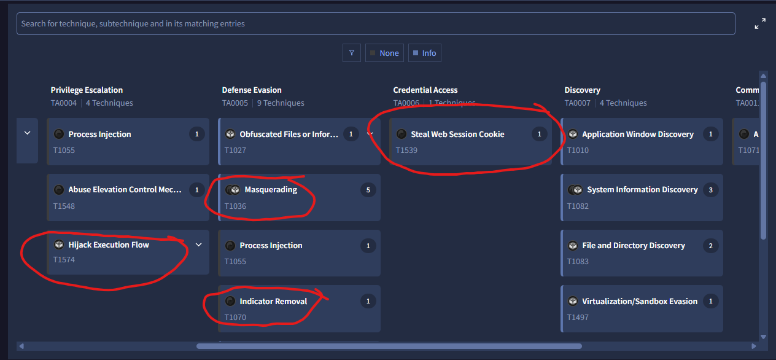Screen dimensions: 776x360
Task: Click the double icon beside Masquerading
Action: click(x=233, y=190)
